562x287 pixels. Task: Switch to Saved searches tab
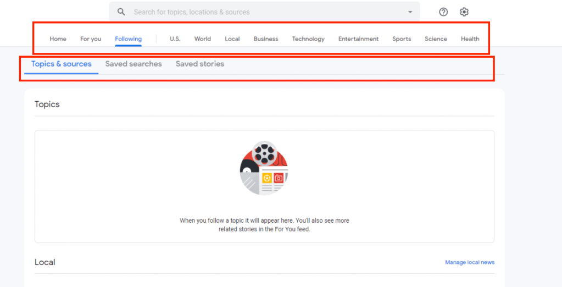point(133,64)
